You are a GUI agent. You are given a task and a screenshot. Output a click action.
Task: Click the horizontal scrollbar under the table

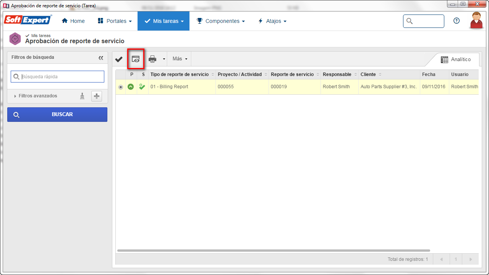(274, 251)
